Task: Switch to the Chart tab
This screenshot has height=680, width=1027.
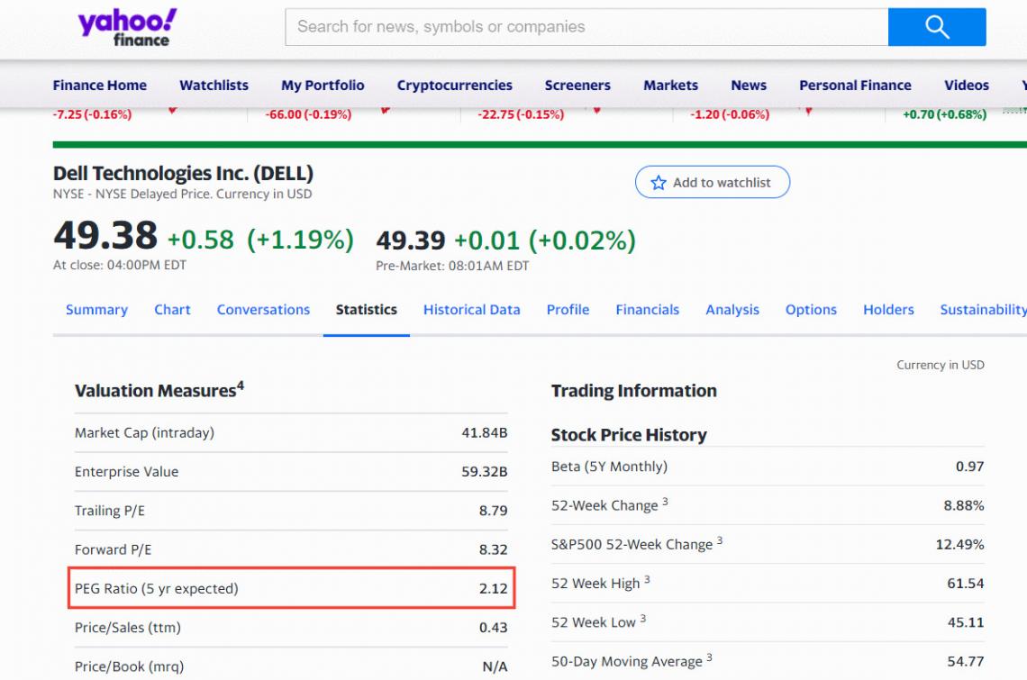Action: point(172,310)
